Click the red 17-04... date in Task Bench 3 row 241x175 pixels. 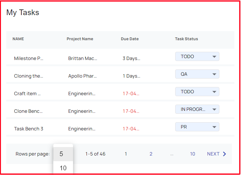[x=131, y=129]
